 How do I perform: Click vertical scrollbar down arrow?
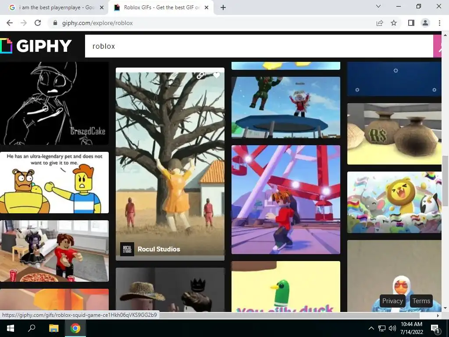(445, 308)
